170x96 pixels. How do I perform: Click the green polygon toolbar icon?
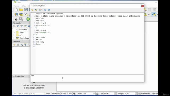[28, 19]
